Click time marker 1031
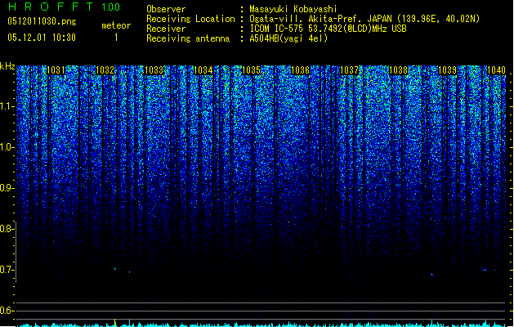The width and height of the screenshot is (514, 327). [x=56, y=70]
